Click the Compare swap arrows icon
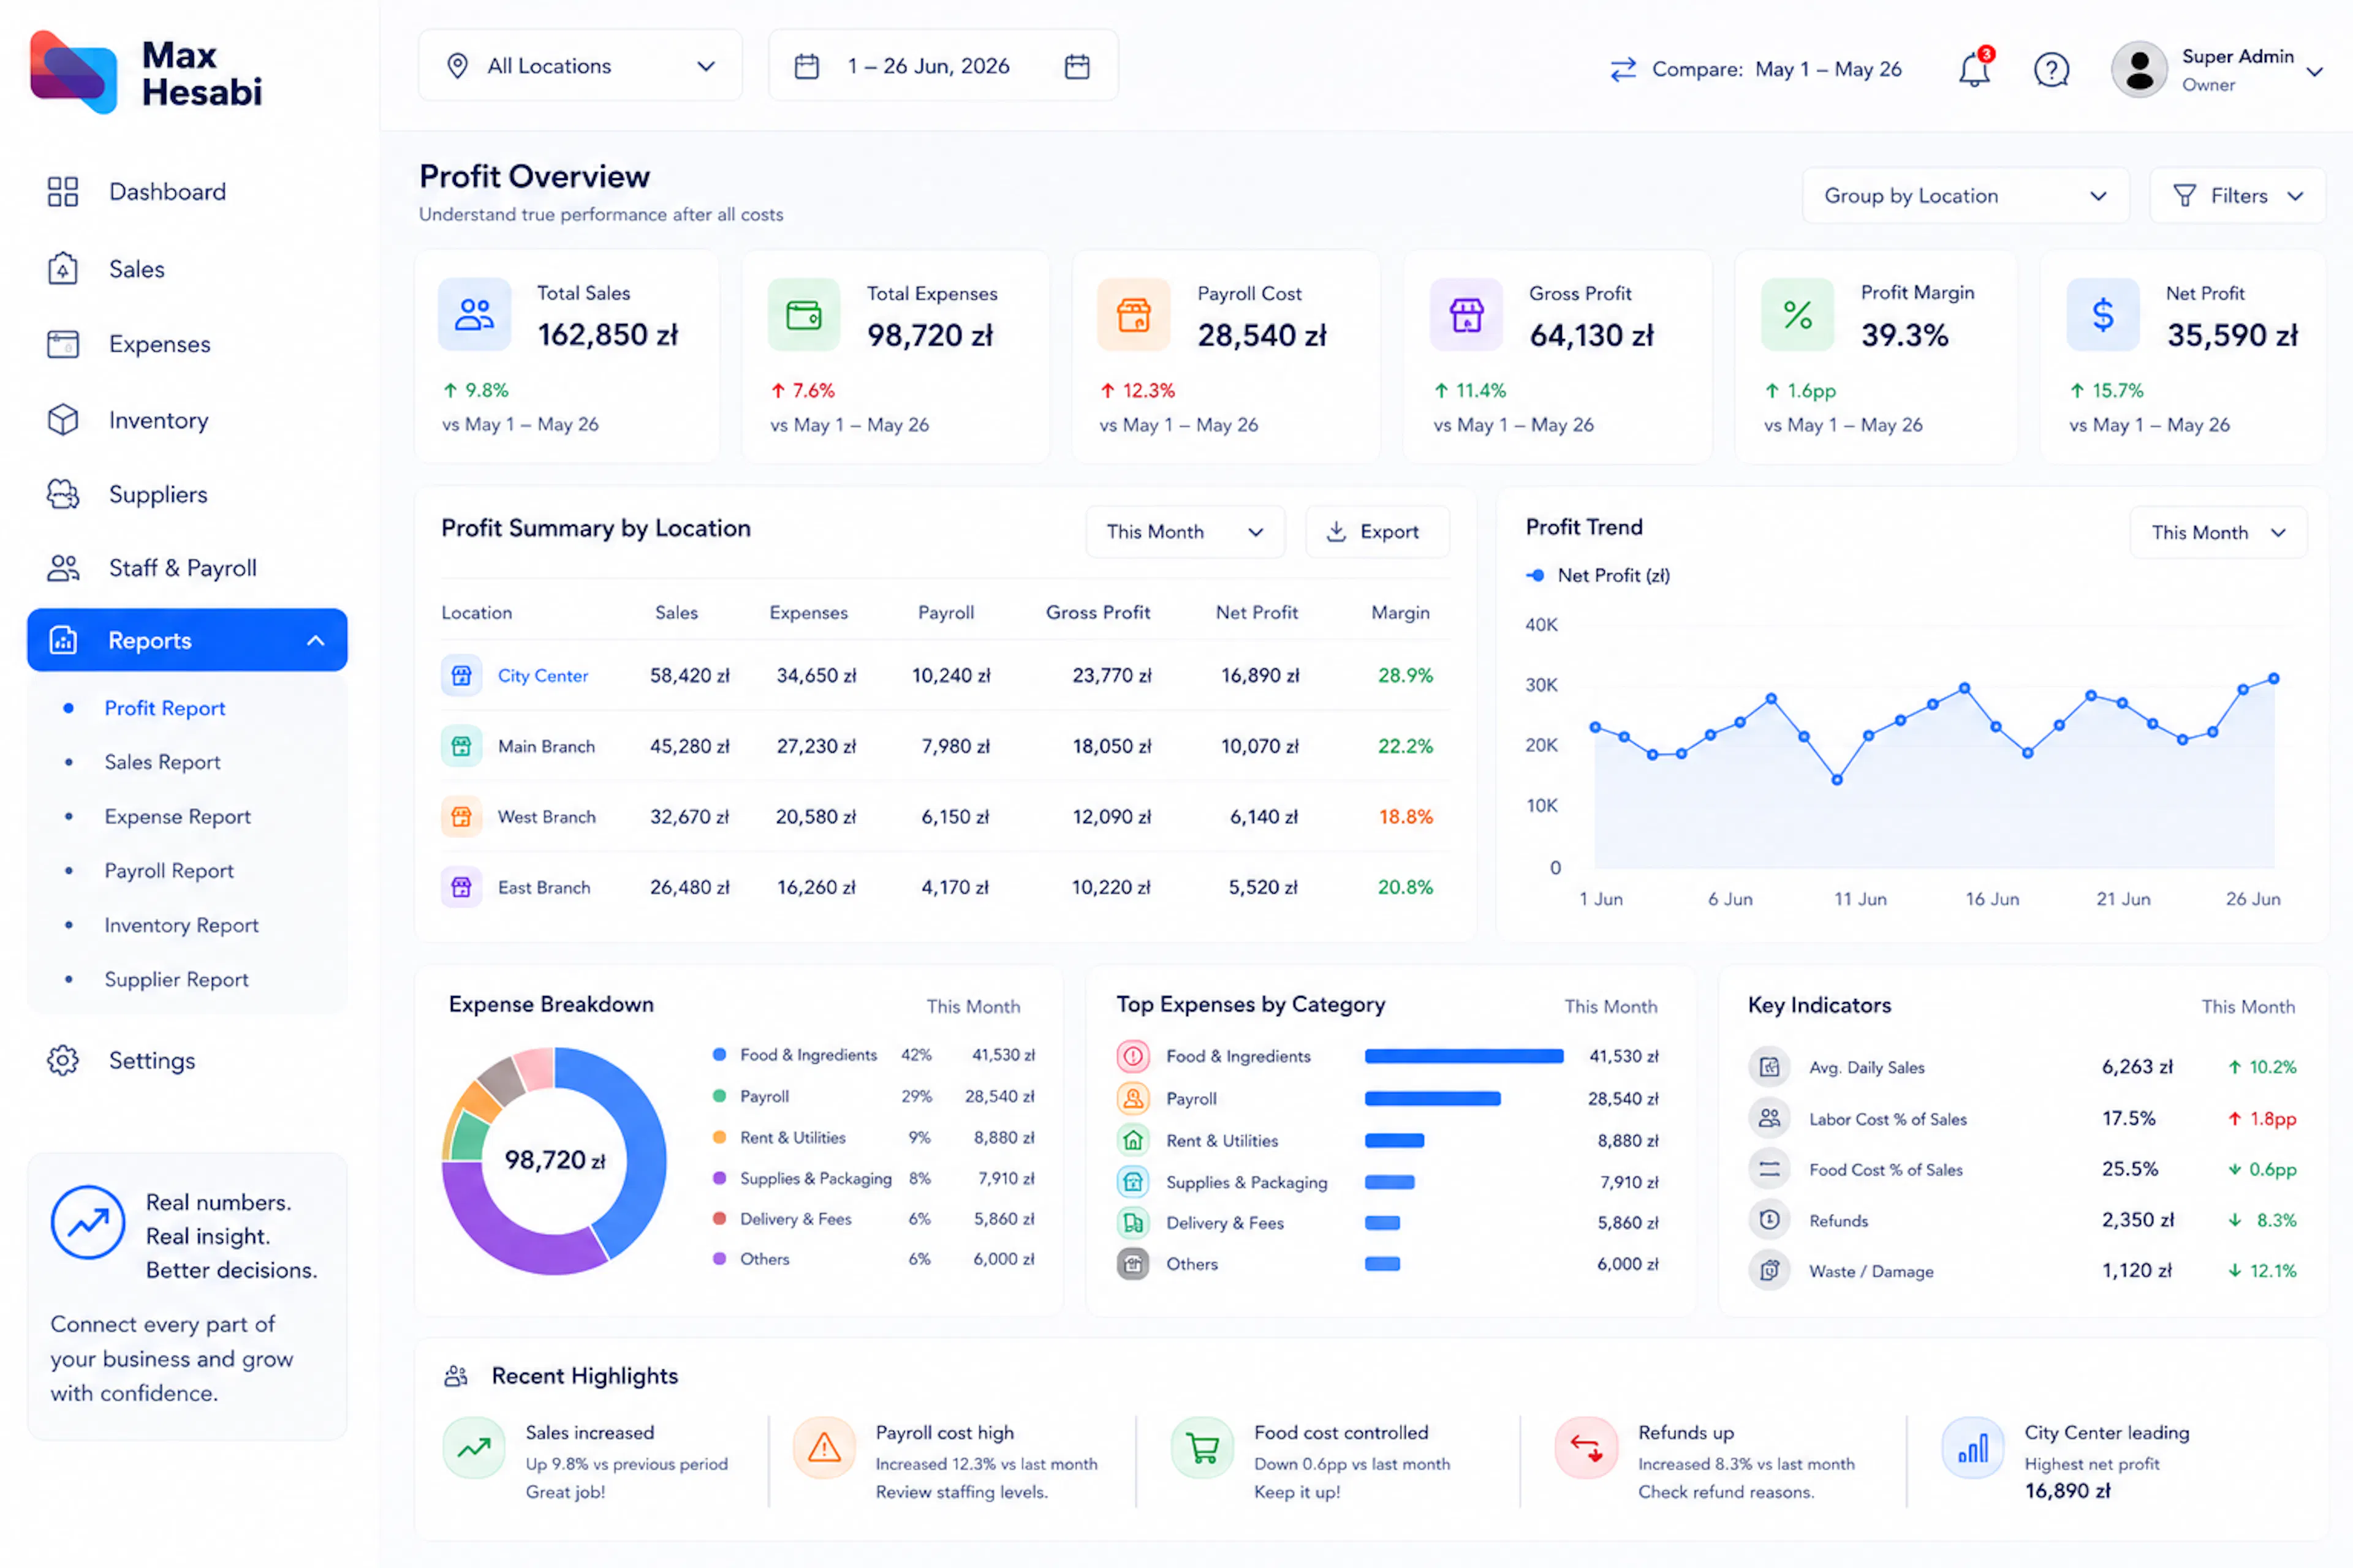The image size is (2353, 1568). point(1623,69)
